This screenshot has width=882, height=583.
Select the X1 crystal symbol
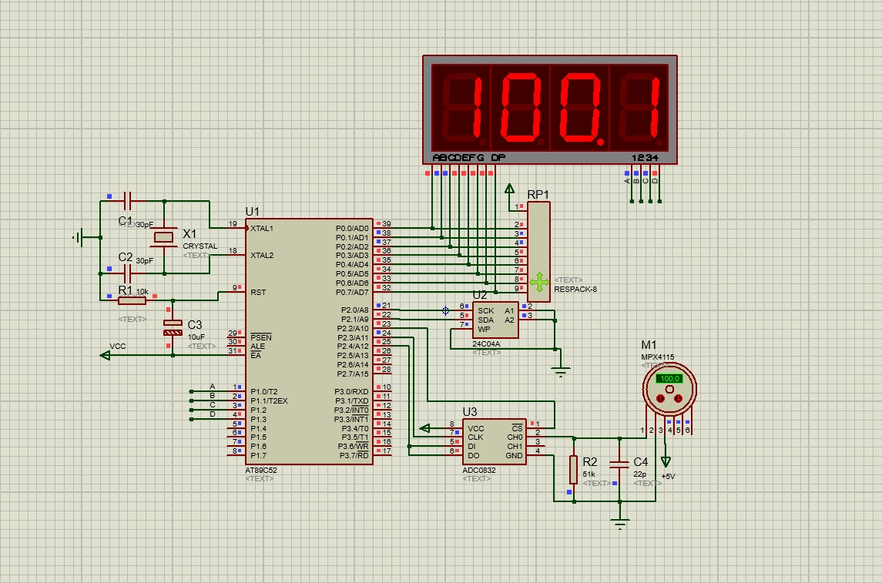click(x=163, y=237)
